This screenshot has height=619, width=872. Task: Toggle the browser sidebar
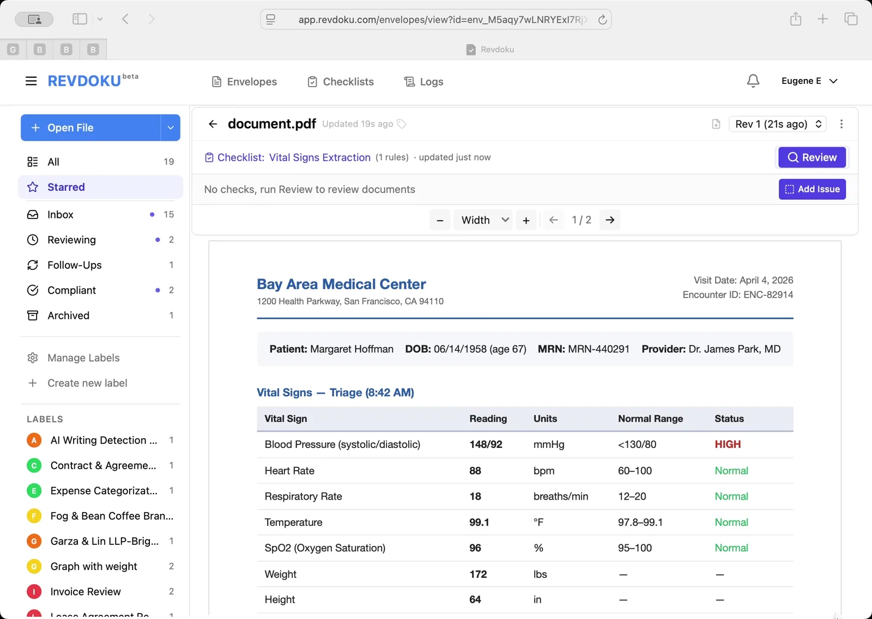(x=80, y=19)
